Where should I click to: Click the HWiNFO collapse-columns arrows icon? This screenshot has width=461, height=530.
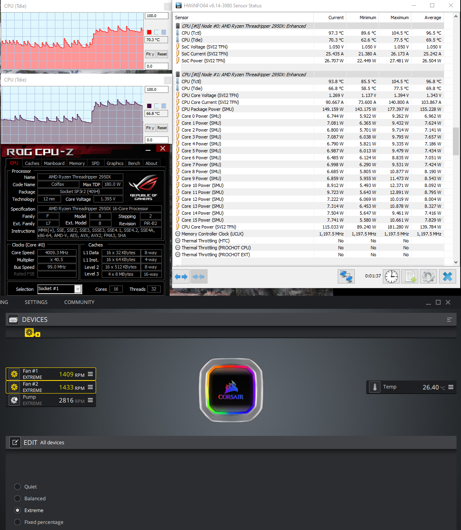click(x=199, y=277)
